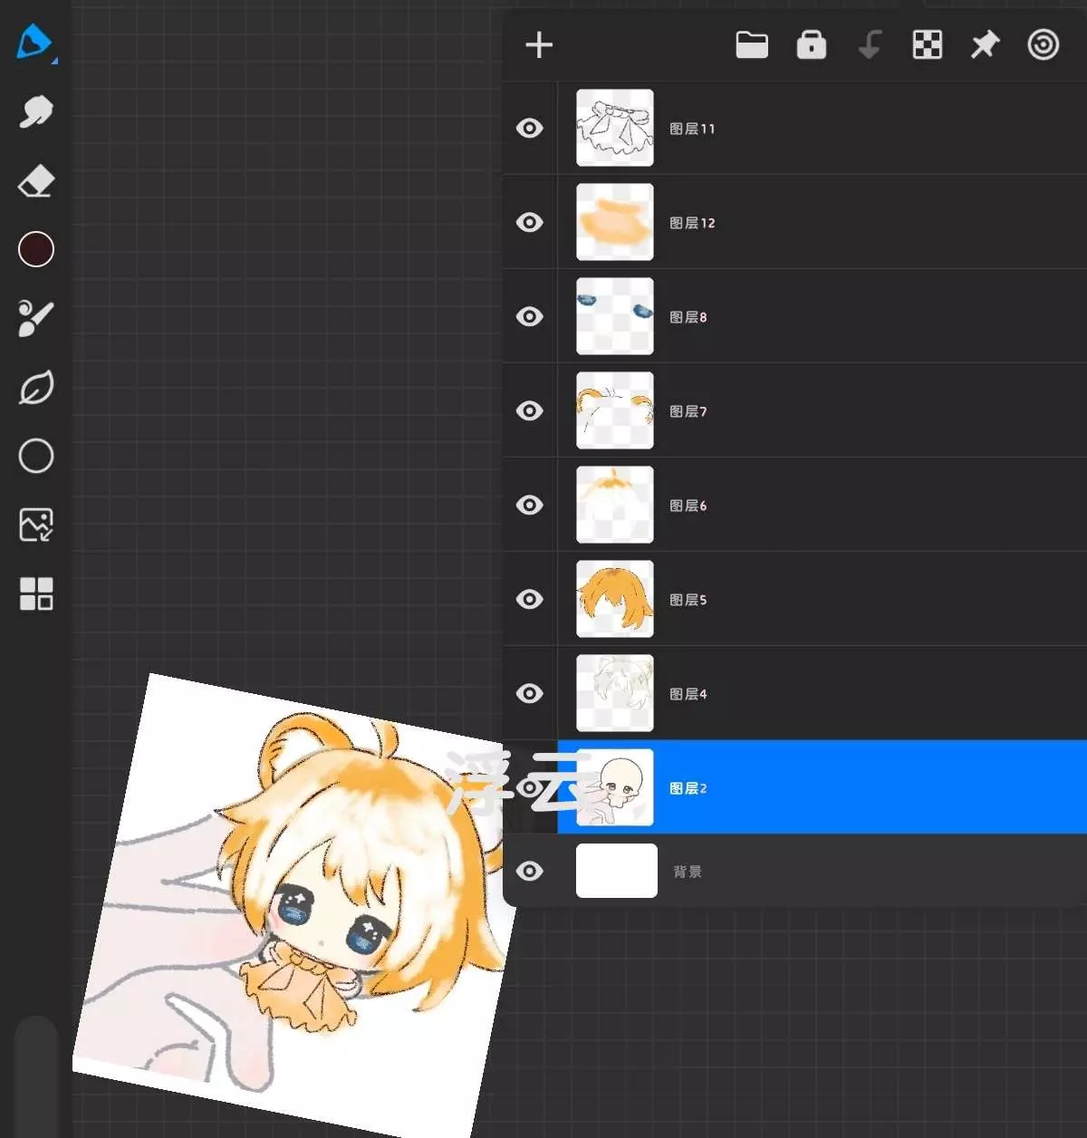
Task: Select the eraser tool
Action: [x=36, y=181]
